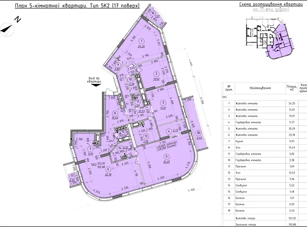This screenshot has height=227, width=307.
Task: Click area value '35,29' in table
Action: (292, 129)
